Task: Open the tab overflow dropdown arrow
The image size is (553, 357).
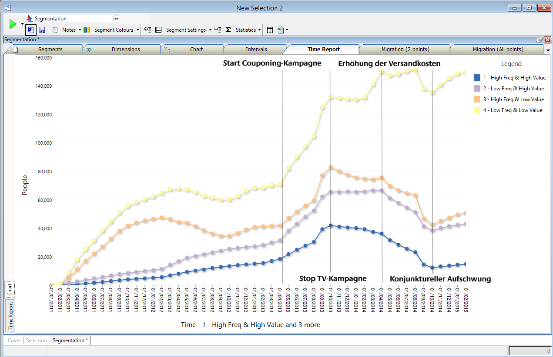Action: coord(548,50)
